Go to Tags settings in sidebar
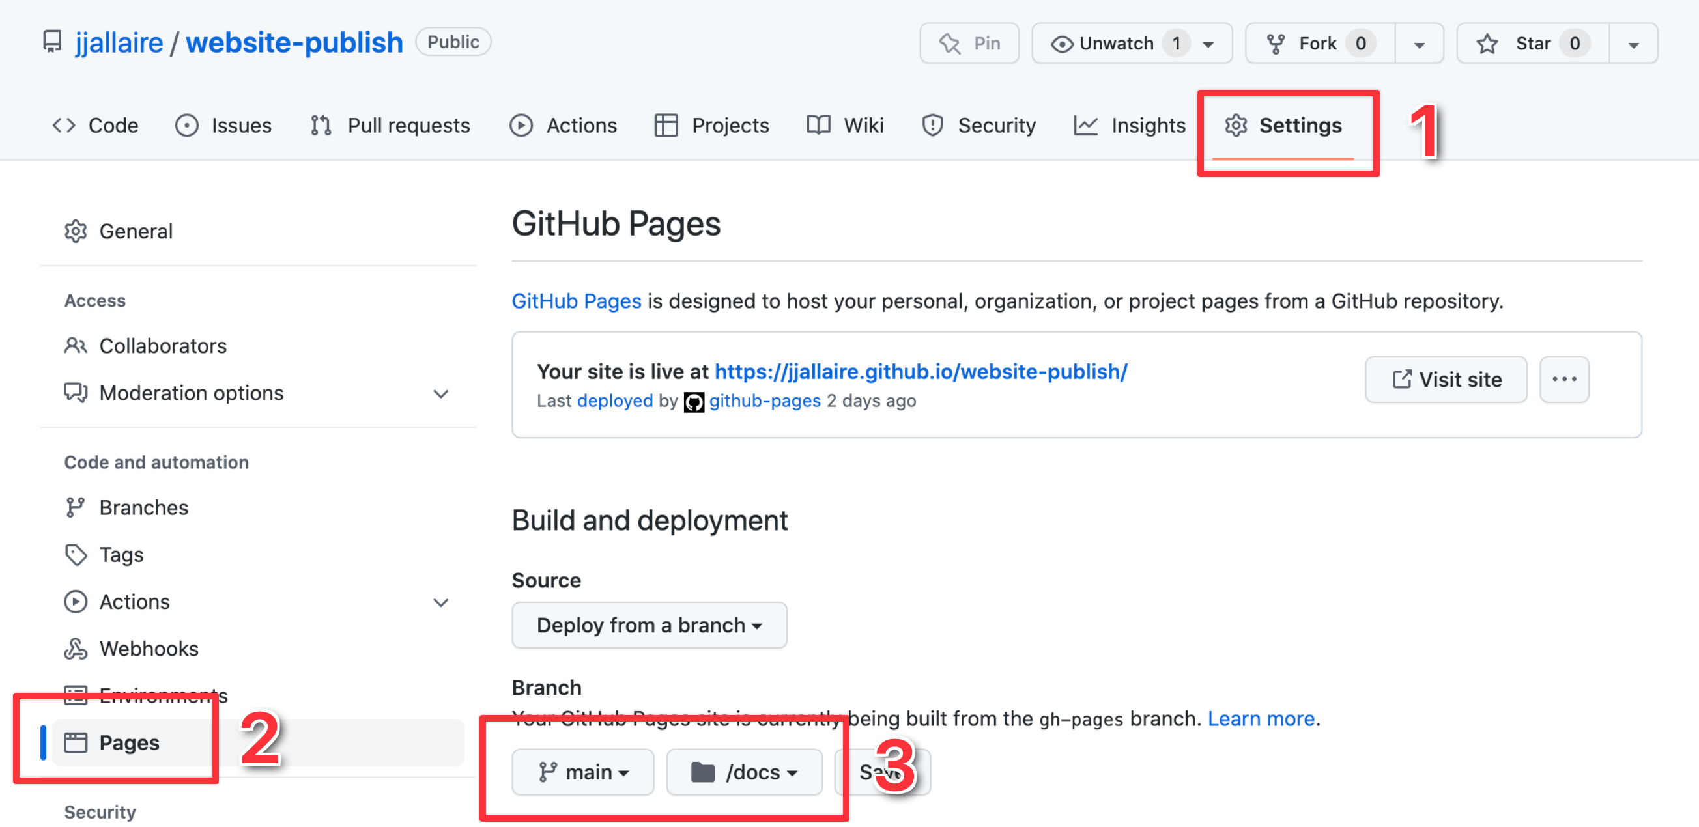This screenshot has width=1699, height=827. tap(121, 555)
